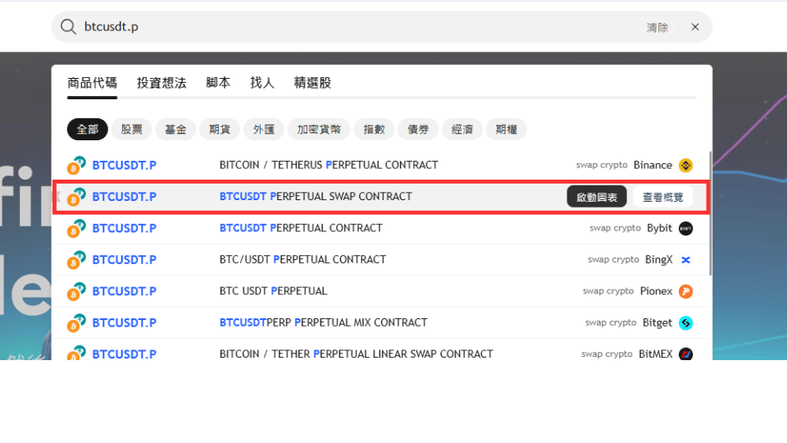
Task: Open BTCUSDT.P symbol link for Pionex
Action: pyautogui.click(x=125, y=291)
